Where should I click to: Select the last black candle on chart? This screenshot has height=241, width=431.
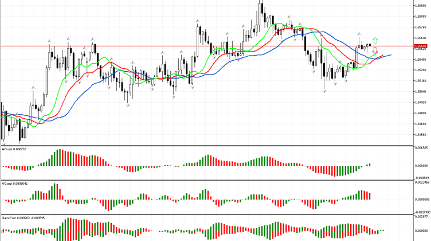click(x=370, y=44)
